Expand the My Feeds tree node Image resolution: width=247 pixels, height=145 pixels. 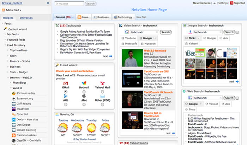[x=5, y=34]
